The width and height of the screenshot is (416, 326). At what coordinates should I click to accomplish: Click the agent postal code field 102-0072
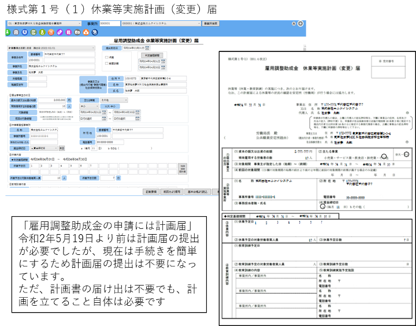pyautogui.click(x=132, y=79)
